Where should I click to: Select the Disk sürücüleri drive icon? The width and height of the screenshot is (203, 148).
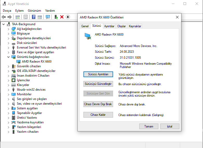(14, 43)
